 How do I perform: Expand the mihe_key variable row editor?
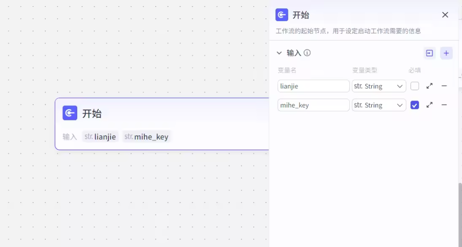click(x=430, y=105)
